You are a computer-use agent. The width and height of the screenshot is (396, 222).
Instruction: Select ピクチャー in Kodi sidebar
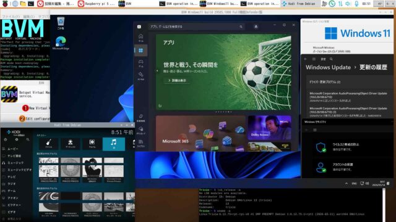[x=14, y=205]
